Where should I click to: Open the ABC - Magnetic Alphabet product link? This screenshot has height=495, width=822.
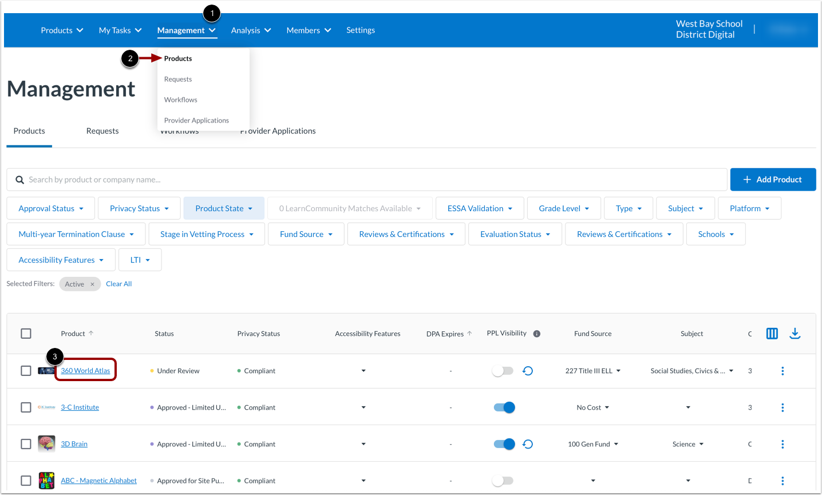click(x=99, y=481)
